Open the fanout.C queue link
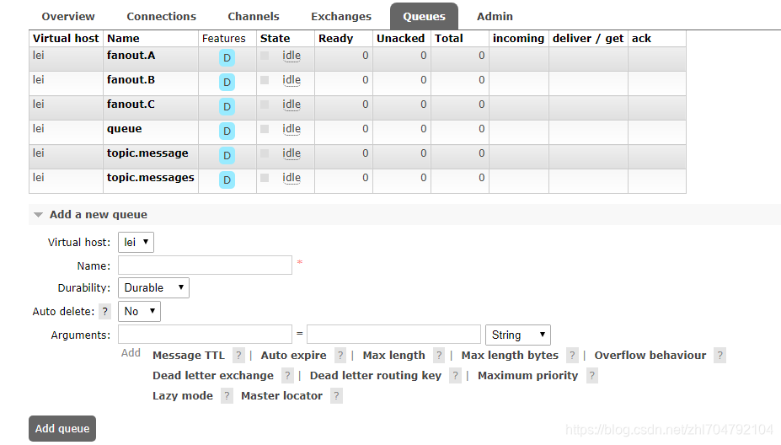The width and height of the screenshot is (781, 445). point(131,105)
